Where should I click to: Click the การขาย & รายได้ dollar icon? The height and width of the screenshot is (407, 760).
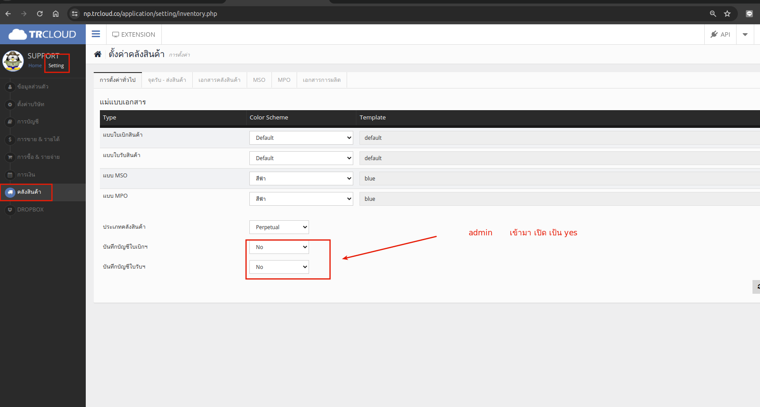click(10, 139)
